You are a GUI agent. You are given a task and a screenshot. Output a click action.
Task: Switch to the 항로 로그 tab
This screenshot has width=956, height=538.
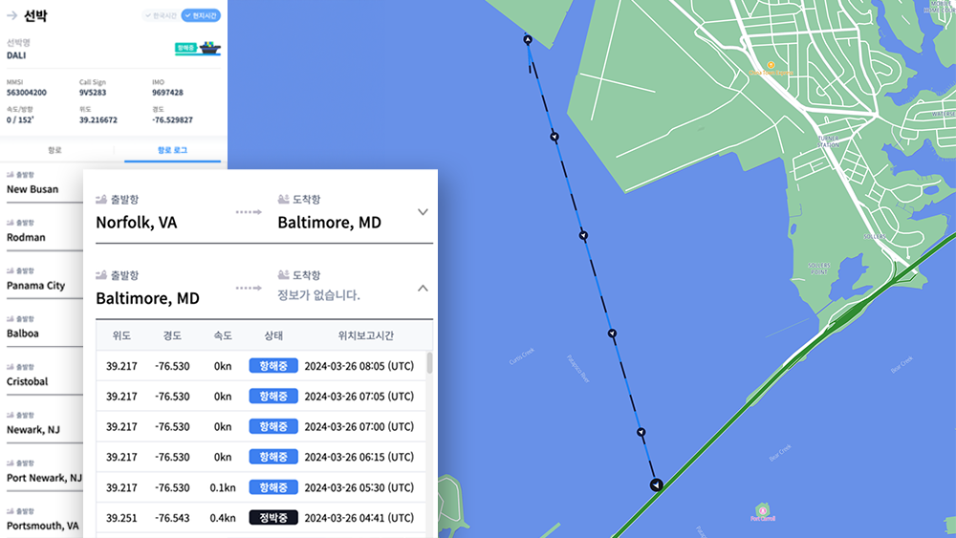point(169,150)
